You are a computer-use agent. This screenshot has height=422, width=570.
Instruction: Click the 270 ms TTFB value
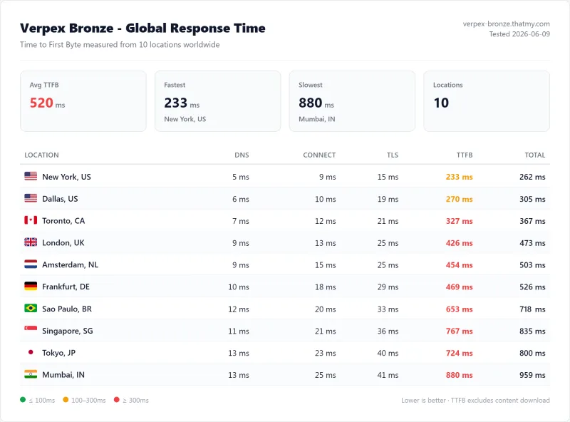click(459, 199)
